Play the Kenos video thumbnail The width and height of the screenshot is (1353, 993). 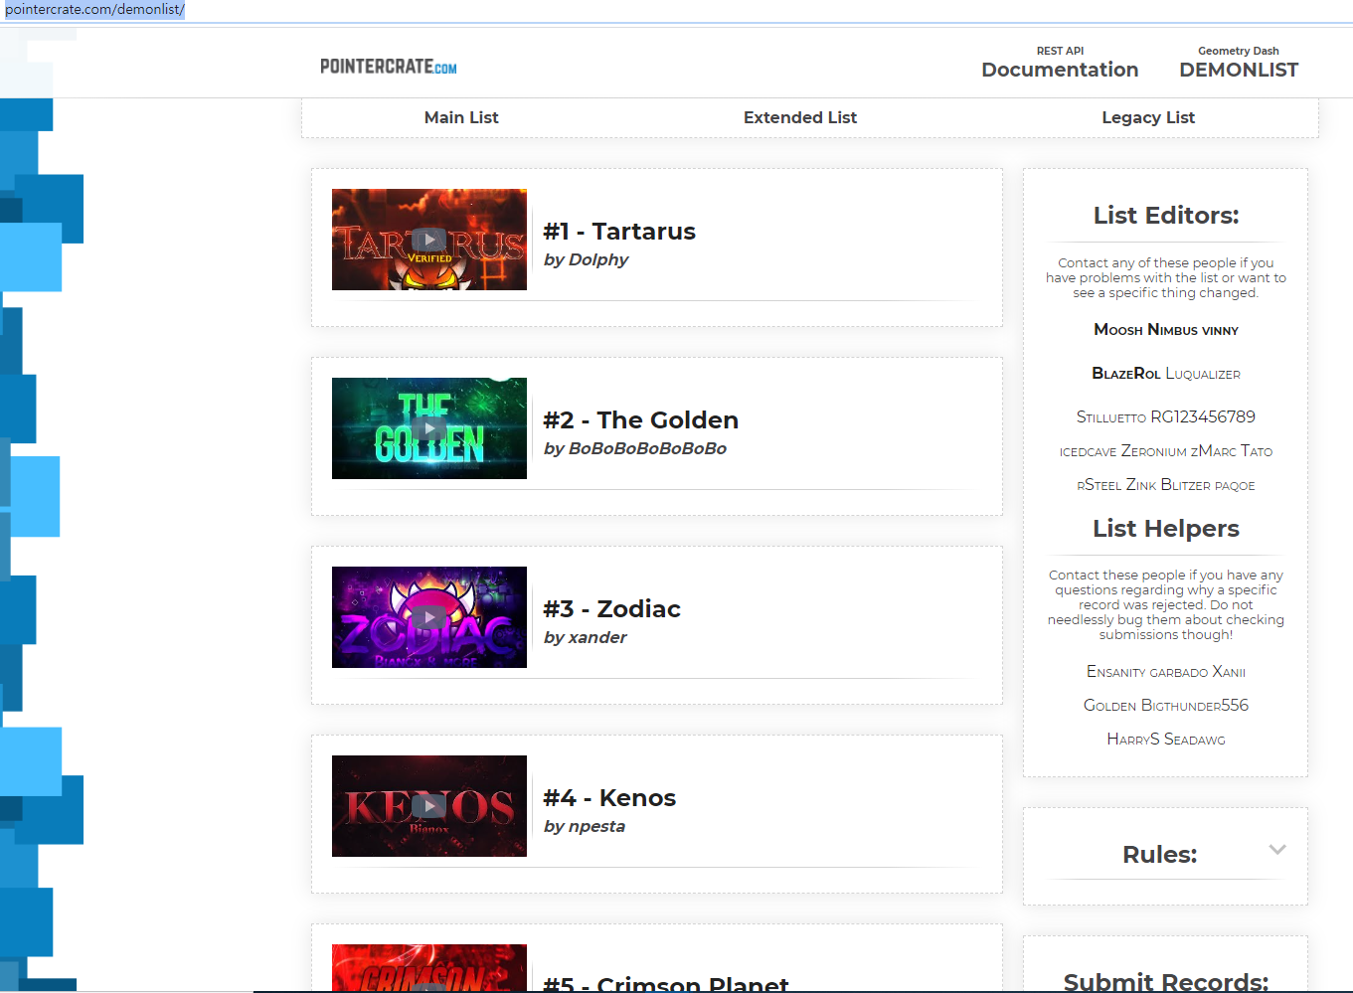click(428, 806)
